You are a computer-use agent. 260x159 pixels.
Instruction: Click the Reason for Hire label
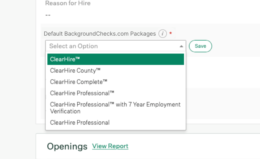coord(68,3)
